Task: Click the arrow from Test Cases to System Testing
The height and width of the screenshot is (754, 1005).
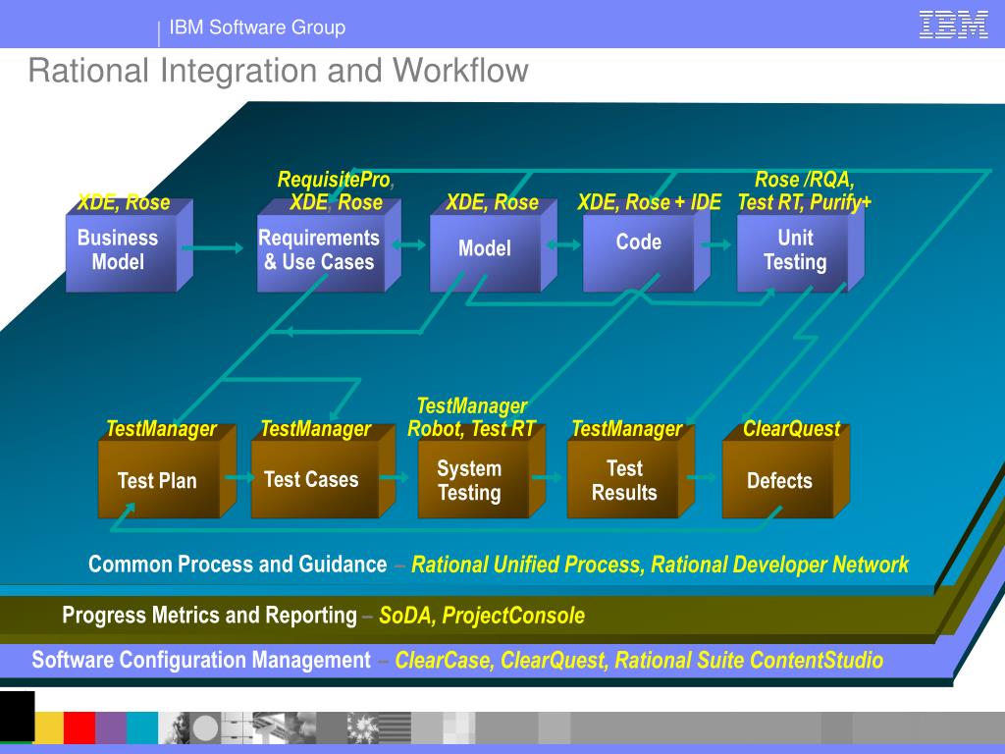Action: (x=395, y=476)
